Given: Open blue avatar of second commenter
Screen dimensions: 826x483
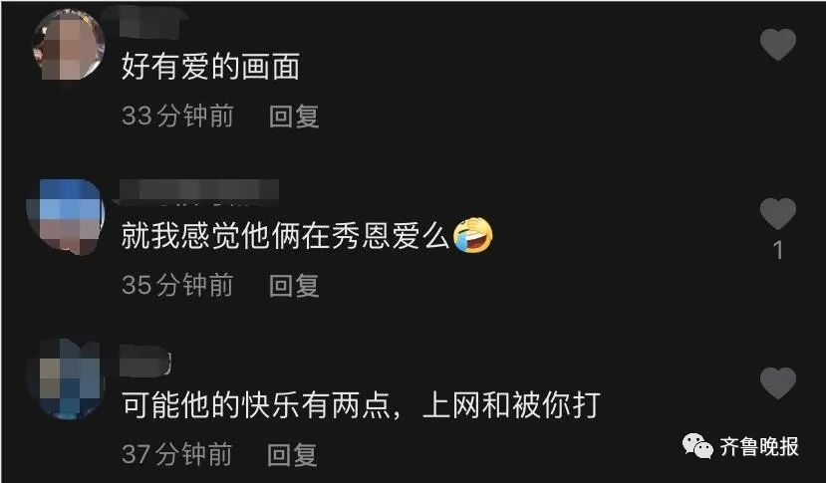Looking at the screenshot, I should [66, 216].
